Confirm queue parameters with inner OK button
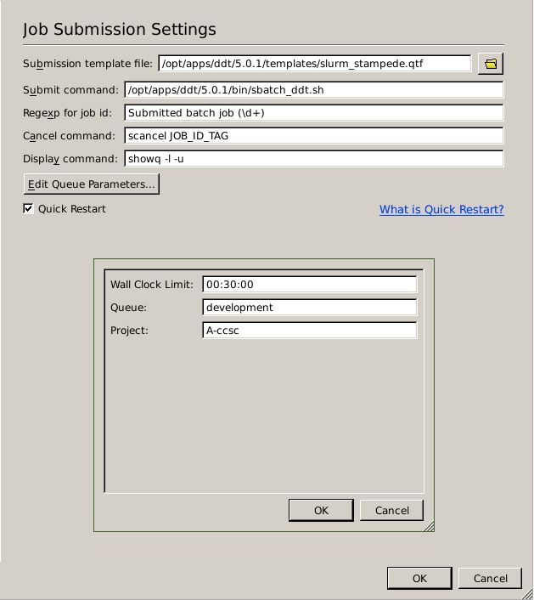This screenshot has height=600, width=534. click(321, 511)
